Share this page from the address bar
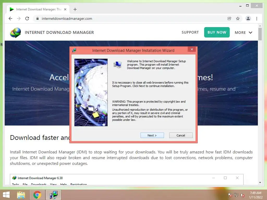This screenshot has width=267, height=200. click(229, 18)
